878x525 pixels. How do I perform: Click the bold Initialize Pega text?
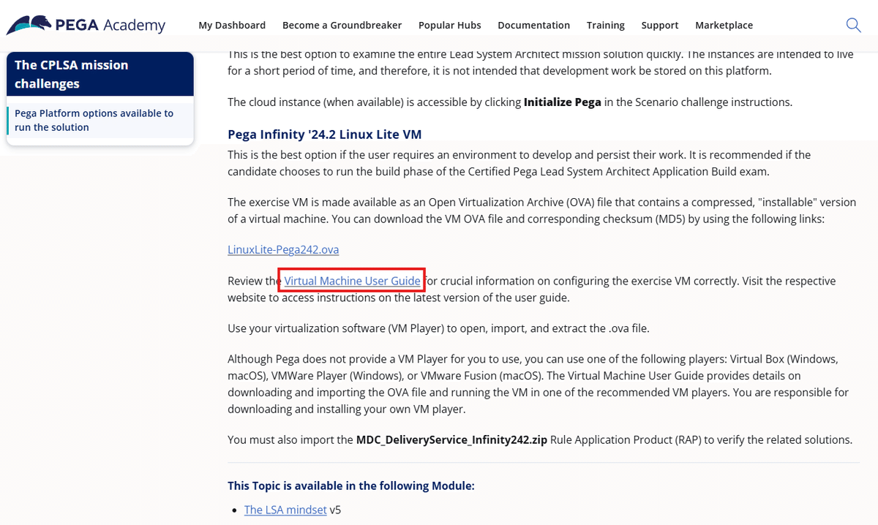[x=562, y=102]
